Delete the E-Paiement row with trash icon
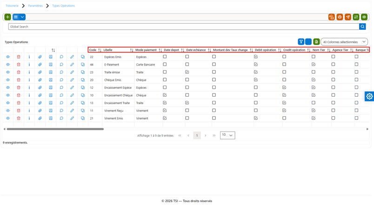Screen dimensions: 374x206 [19, 65]
